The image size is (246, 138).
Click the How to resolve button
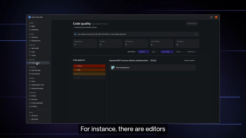click(189, 60)
